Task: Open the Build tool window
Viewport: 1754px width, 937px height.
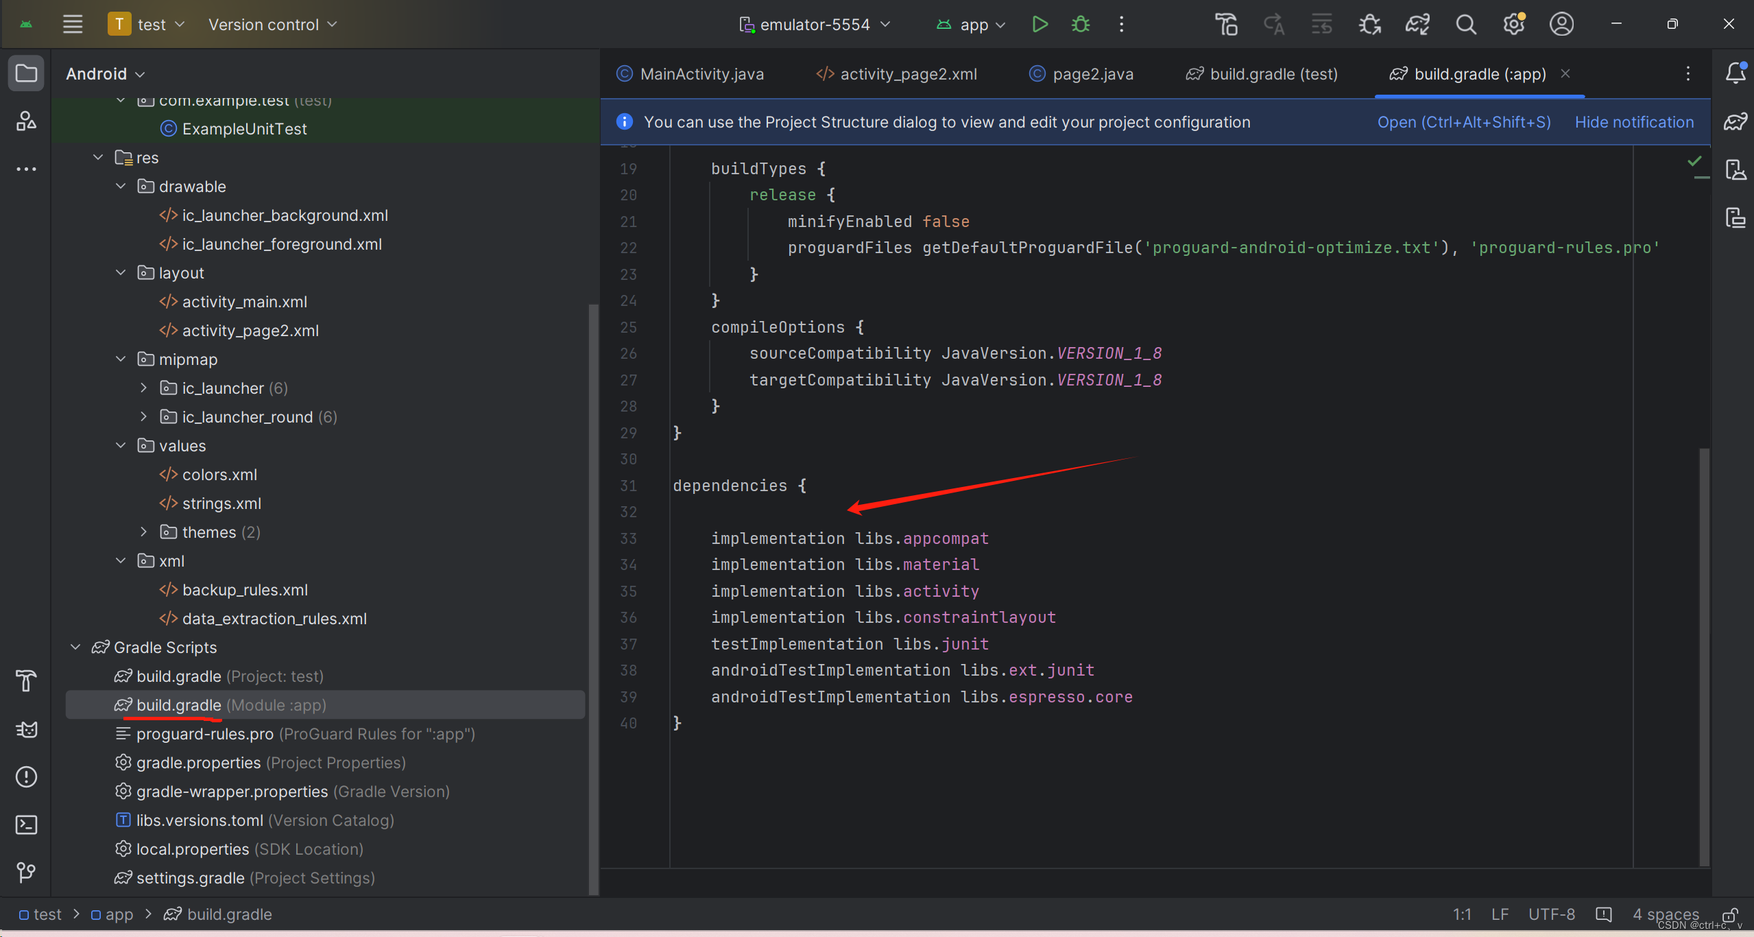Action: 26,680
